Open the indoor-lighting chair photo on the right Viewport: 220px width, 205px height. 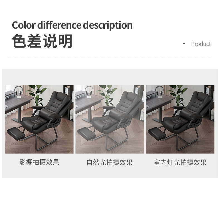pos(180,119)
